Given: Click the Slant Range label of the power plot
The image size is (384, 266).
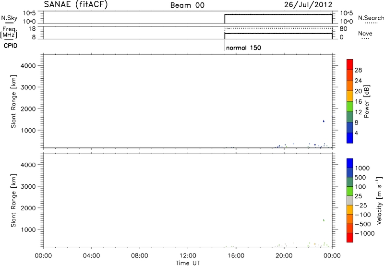Looking at the screenshot, I should (x=13, y=101).
